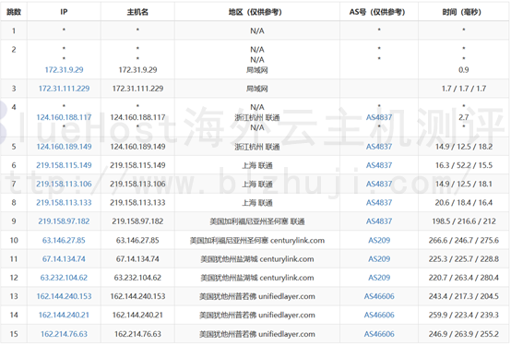Select centurylink.com region in hop 11
Viewport: 511px width, 346px height.
257,259
